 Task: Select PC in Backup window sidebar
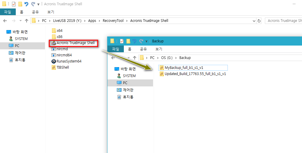tap(130, 83)
